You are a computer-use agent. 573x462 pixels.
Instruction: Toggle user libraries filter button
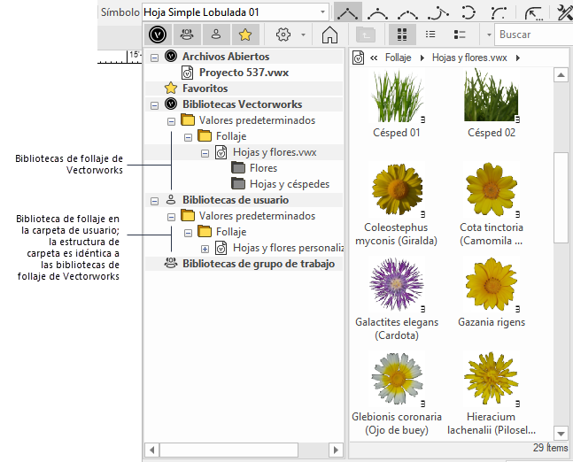(215, 35)
